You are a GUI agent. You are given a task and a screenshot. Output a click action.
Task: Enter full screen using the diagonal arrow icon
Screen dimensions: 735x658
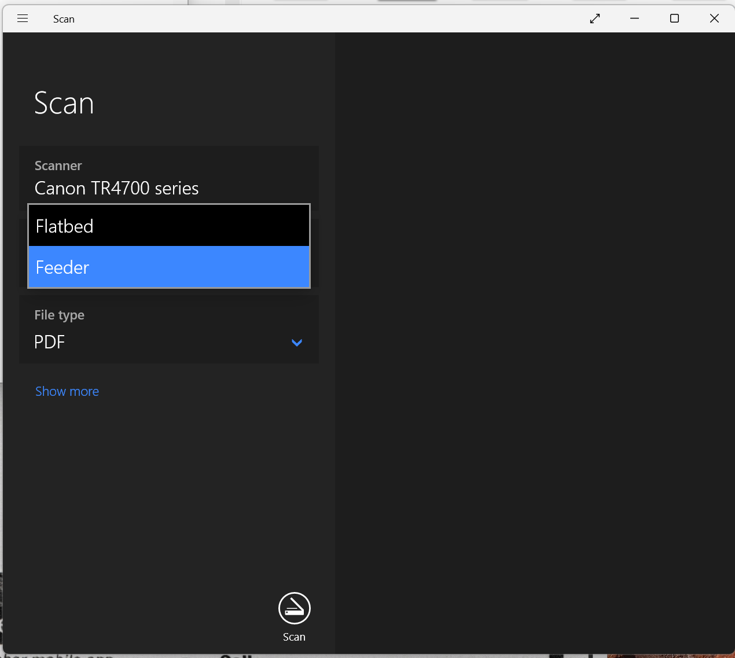point(594,19)
